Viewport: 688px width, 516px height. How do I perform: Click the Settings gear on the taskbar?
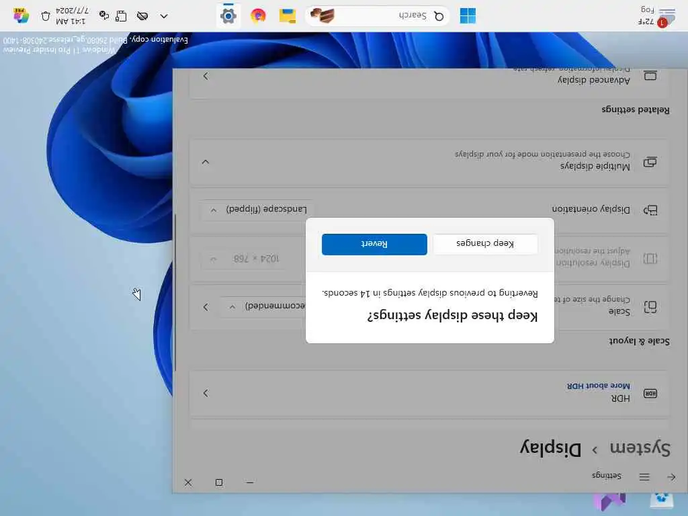[228, 16]
